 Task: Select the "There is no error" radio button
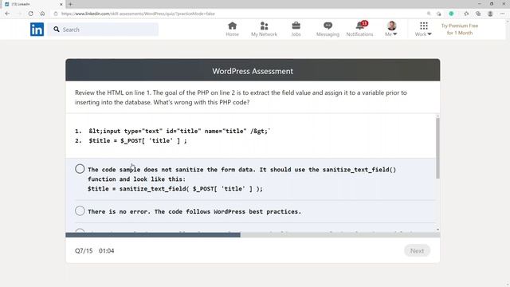tap(80, 210)
